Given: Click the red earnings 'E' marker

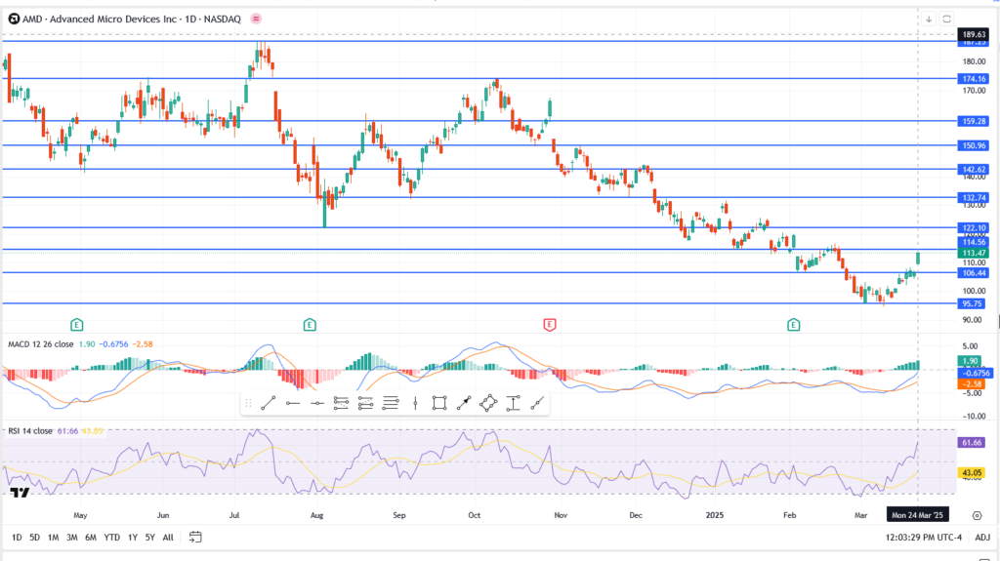Looking at the screenshot, I should coord(550,323).
